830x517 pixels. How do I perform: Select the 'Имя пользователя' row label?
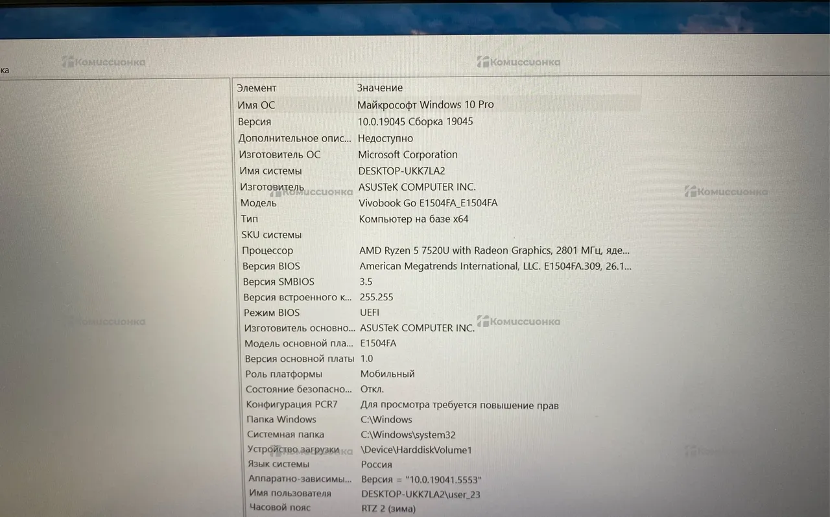click(x=290, y=493)
